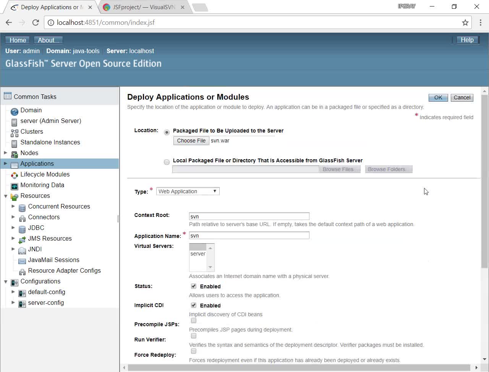Collapse the Configurations tree node
489x372 pixels.
(5, 281)
